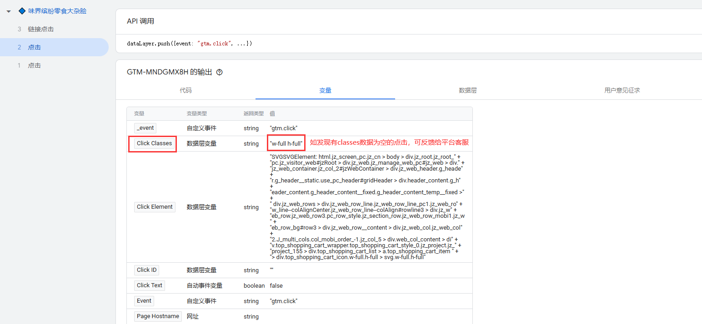Open the 数据层 tab

[x=468, y=90]
